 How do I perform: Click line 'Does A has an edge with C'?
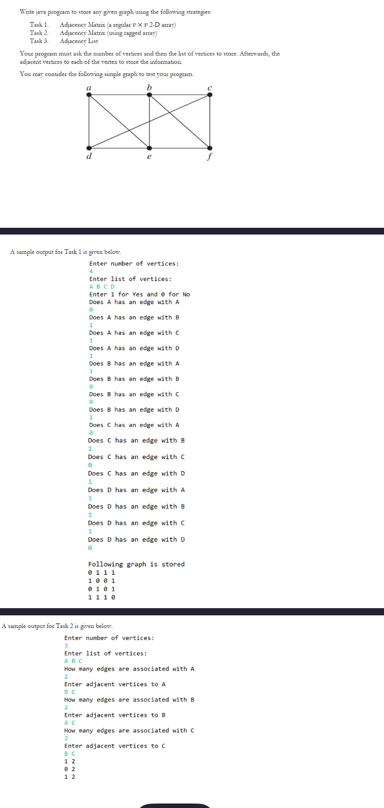click(x=134, y=333)
